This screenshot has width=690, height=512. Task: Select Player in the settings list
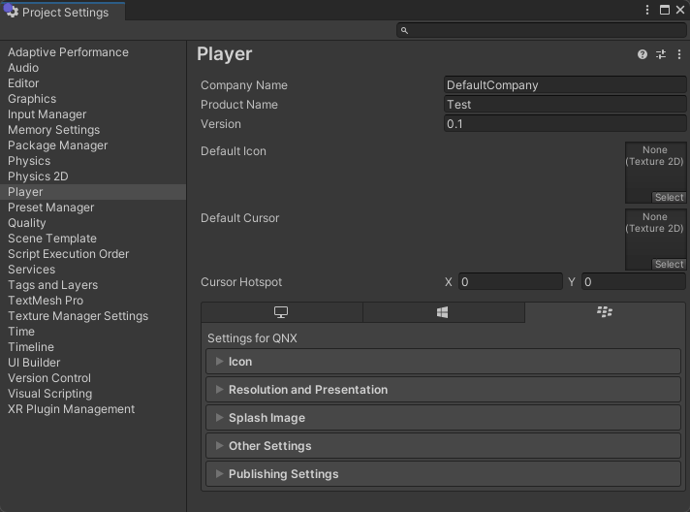[x=93, y=192]
